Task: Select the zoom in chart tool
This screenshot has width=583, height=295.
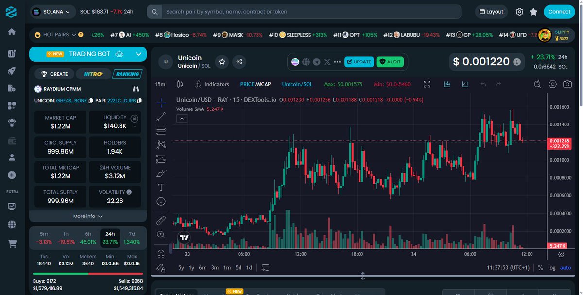Action: (161, 234)
